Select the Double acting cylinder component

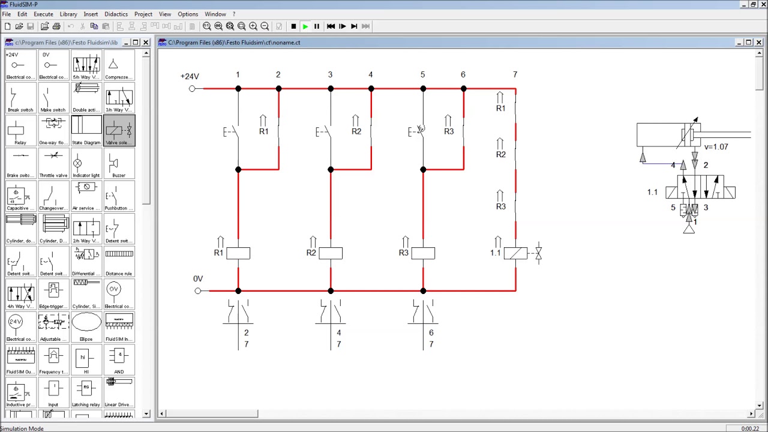click(86, 98)
